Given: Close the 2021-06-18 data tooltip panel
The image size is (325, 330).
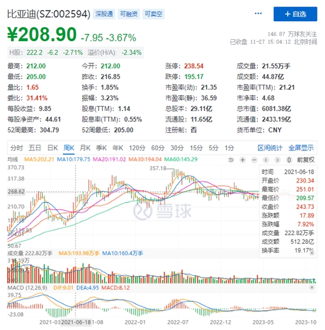Looking at the screenshot, I should tap(312, 253).
